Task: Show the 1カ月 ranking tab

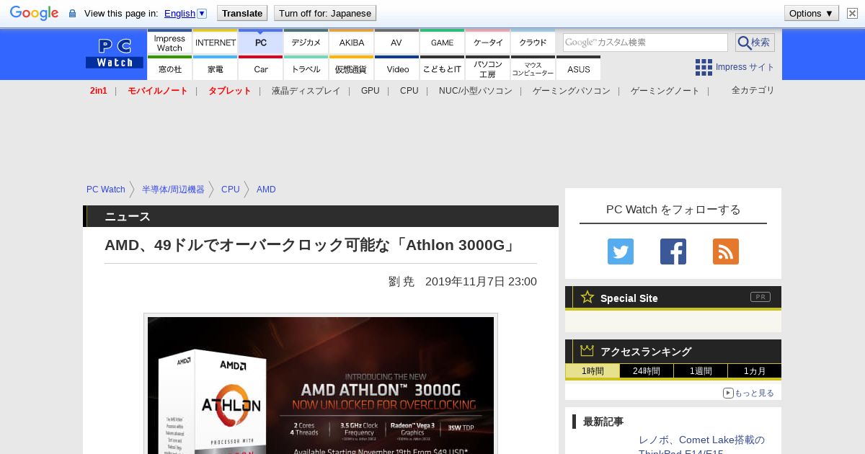Action: pos(755,371)
